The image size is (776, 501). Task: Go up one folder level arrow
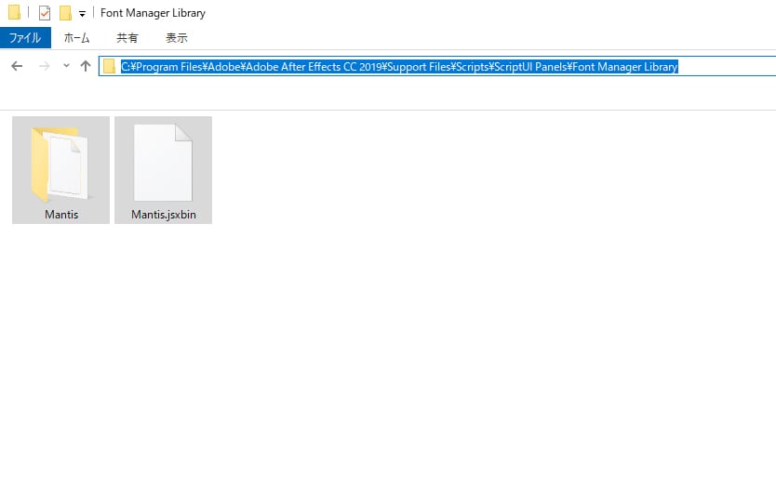pyautogui.click(x=86, y=66)
